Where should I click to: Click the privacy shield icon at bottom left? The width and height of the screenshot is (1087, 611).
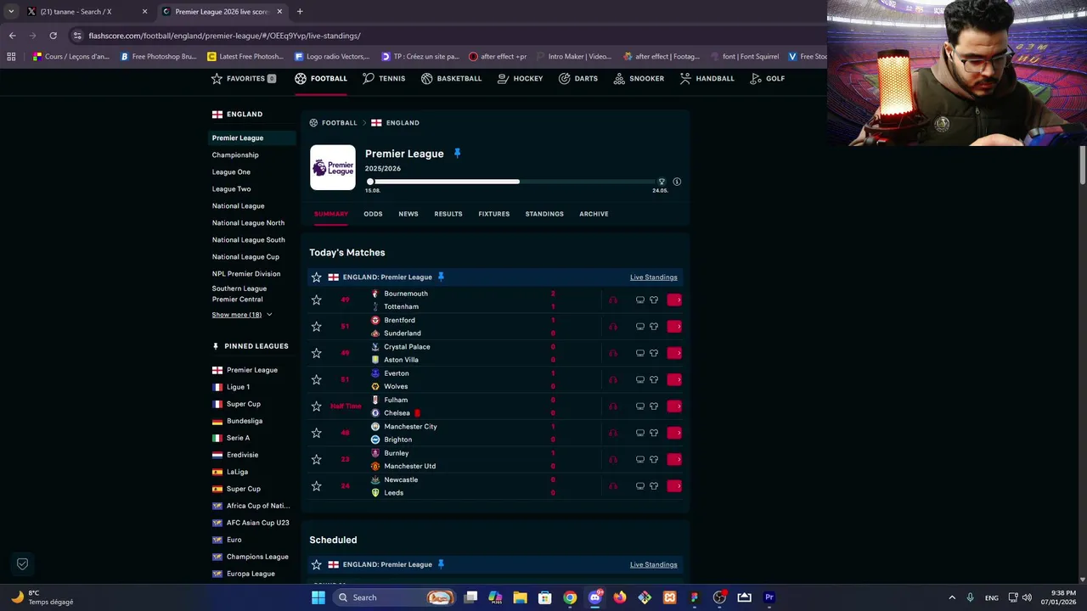(23, 563)
